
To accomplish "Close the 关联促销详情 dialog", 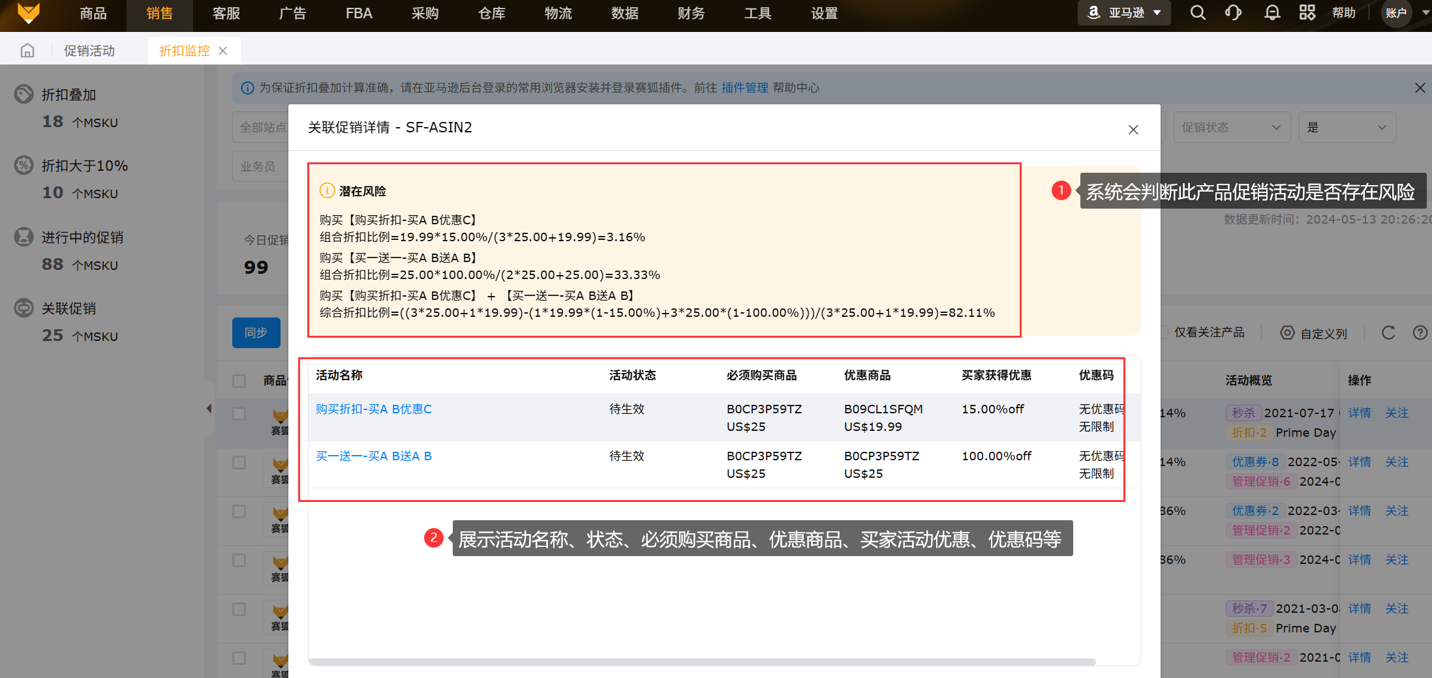I will (x=1133, y=130).
